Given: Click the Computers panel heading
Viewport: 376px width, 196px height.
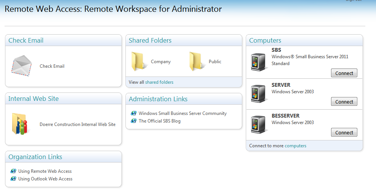Looking at the screenshot, I should coord(265,40).
